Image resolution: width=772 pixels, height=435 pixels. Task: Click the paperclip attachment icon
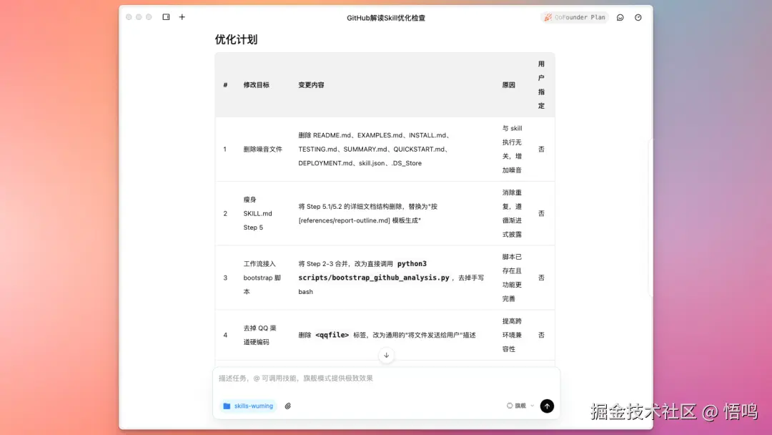(x=287, y=406)
